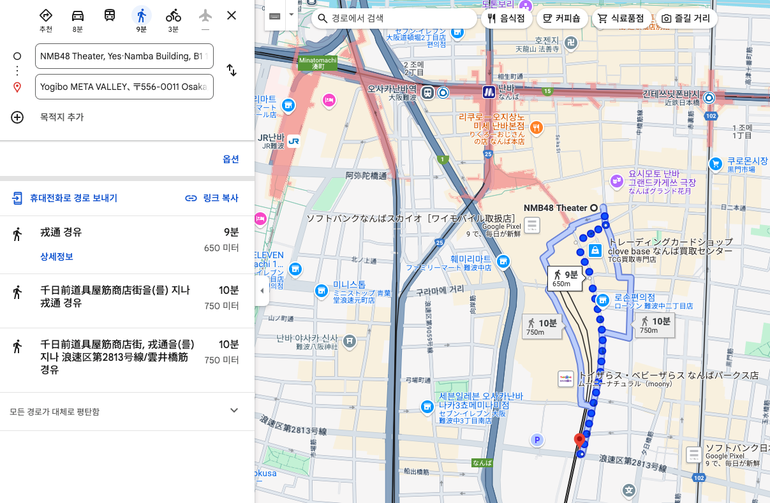Click the 미니스톱 store icon

[x=321, y=291]
